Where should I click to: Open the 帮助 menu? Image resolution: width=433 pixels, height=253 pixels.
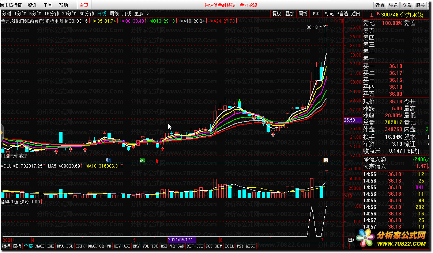pos(64,5)
